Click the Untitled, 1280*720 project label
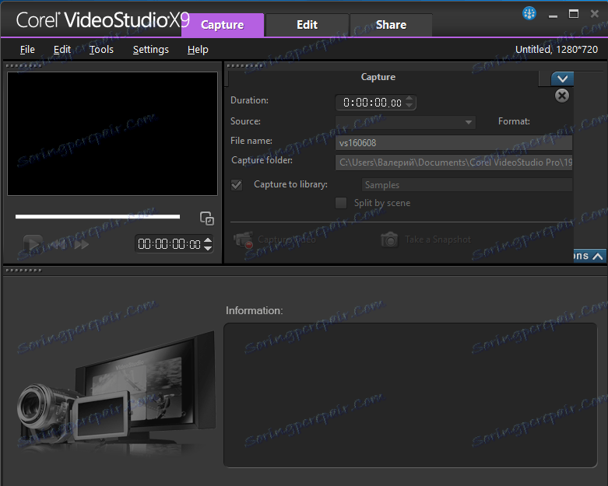 (557, 50)
